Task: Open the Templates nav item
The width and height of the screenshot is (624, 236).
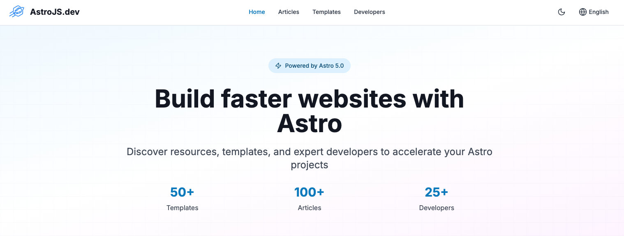Action: coord(326,12)
